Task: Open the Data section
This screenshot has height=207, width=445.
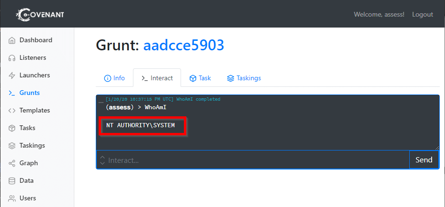Action: [26, 180]
